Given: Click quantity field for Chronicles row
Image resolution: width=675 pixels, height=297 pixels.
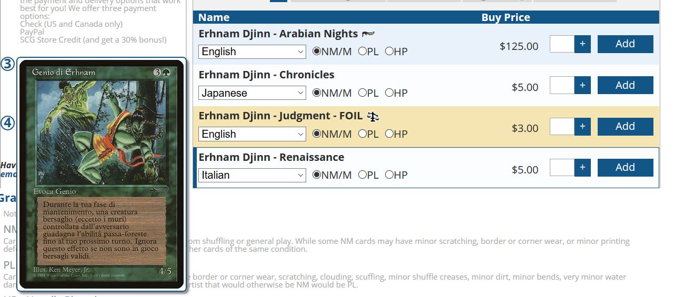Looking at the screenshot, I should 562,85.
